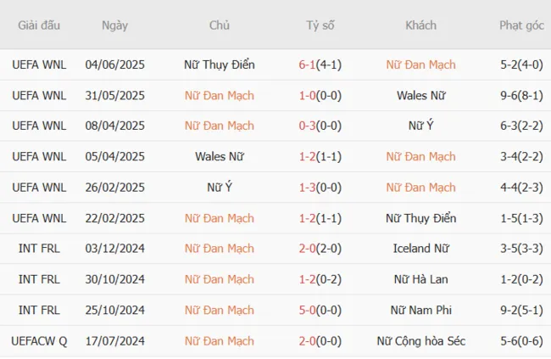Select Nữ Hà Lan away team
Screen dimensions: 551x359
pos(420,279)
